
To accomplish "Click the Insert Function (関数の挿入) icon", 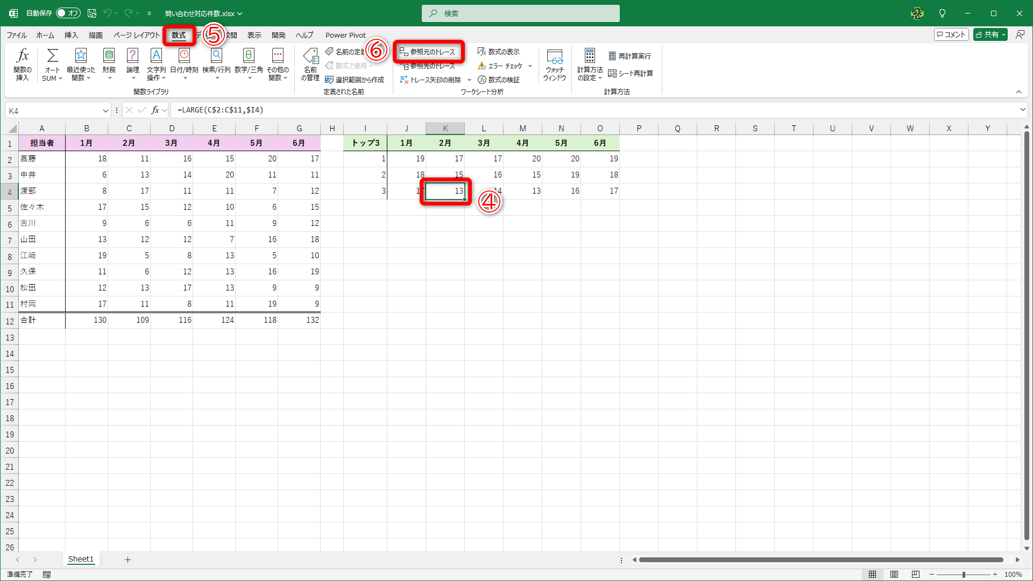I will 22,63.
